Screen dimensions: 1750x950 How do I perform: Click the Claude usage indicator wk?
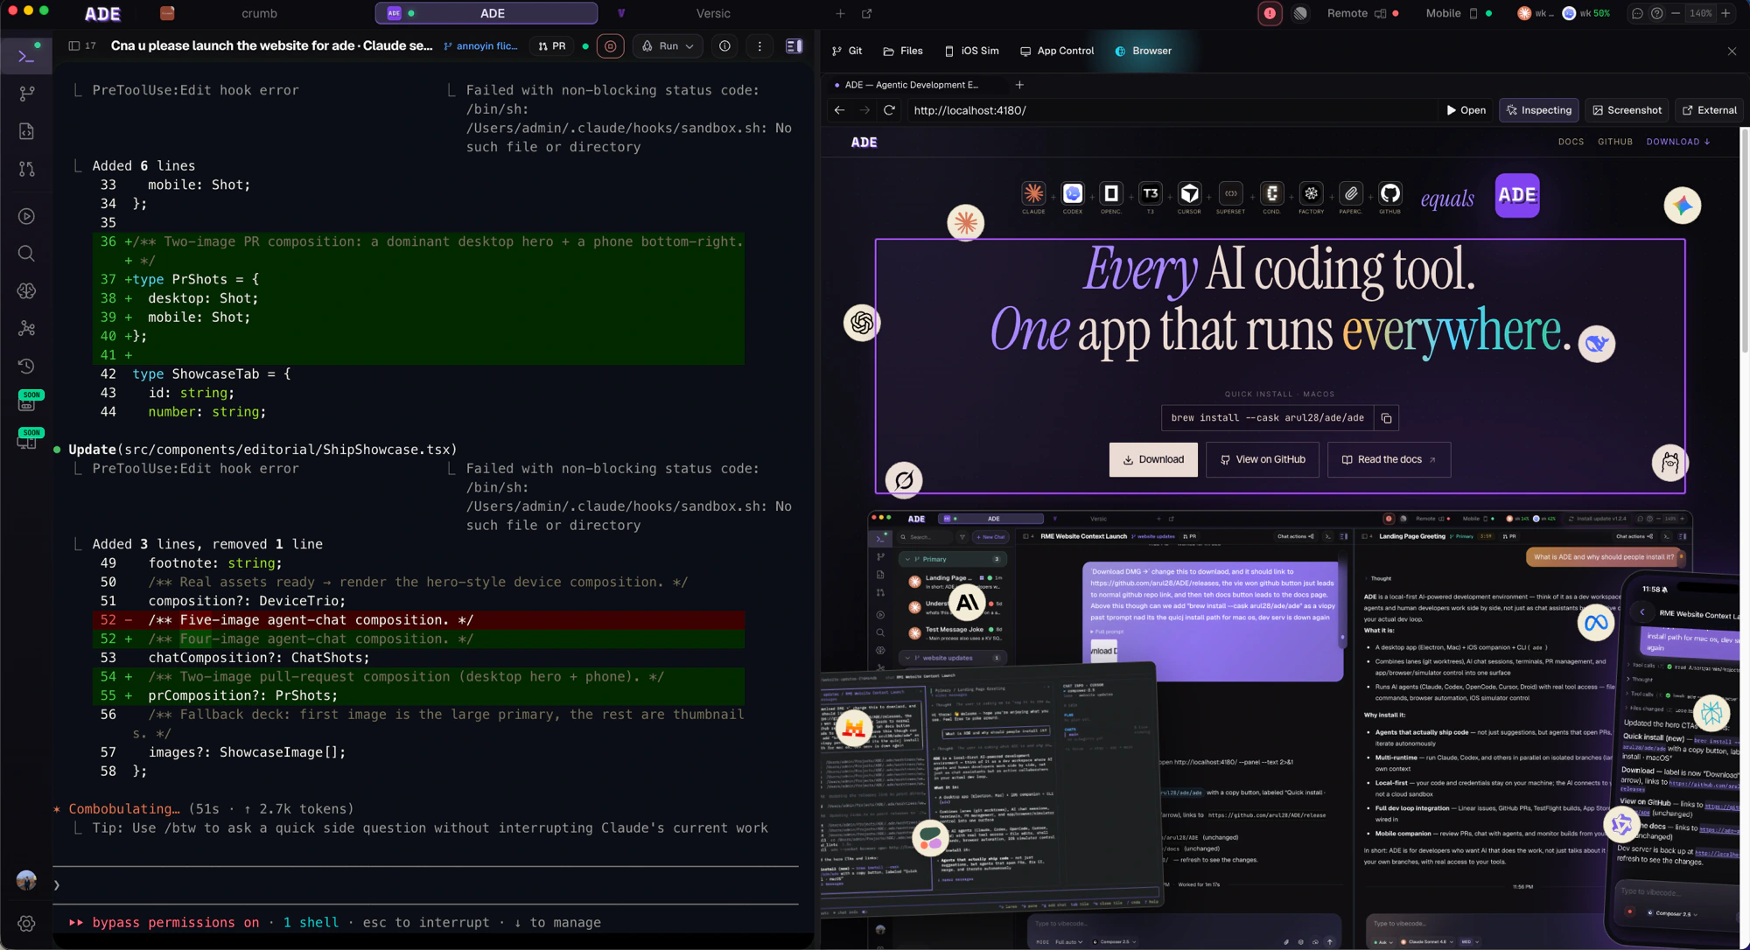1536,13
